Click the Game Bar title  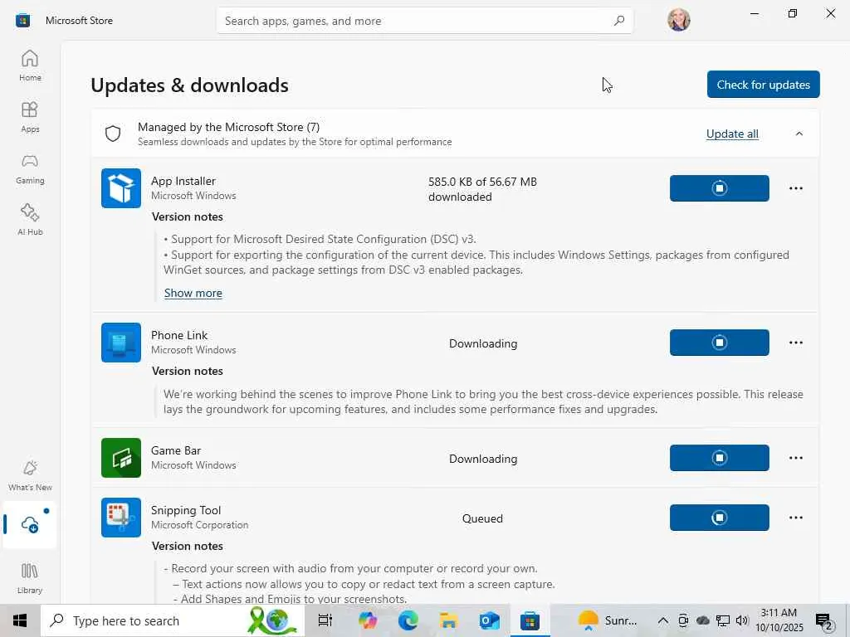point(176,450)
